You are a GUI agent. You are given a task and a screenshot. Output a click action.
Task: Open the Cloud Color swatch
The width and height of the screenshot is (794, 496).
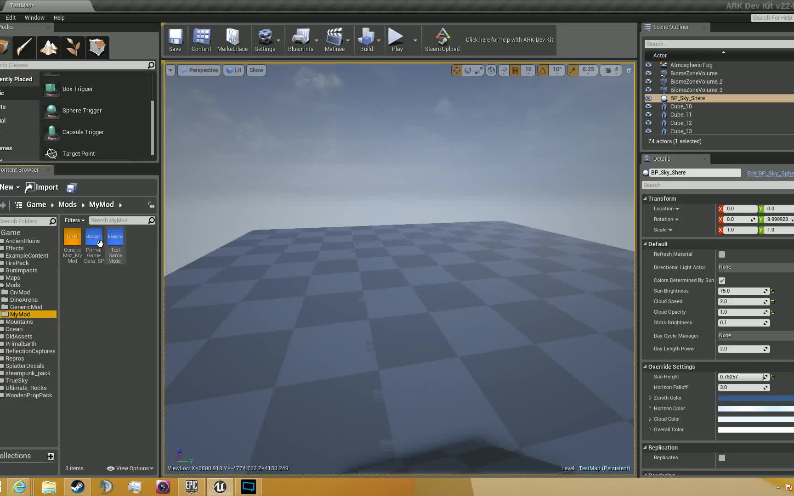(756, 419)
